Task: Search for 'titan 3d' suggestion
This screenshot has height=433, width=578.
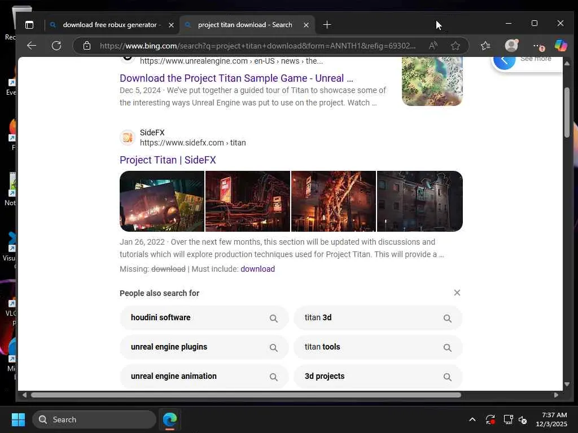Action: point(378,318)
